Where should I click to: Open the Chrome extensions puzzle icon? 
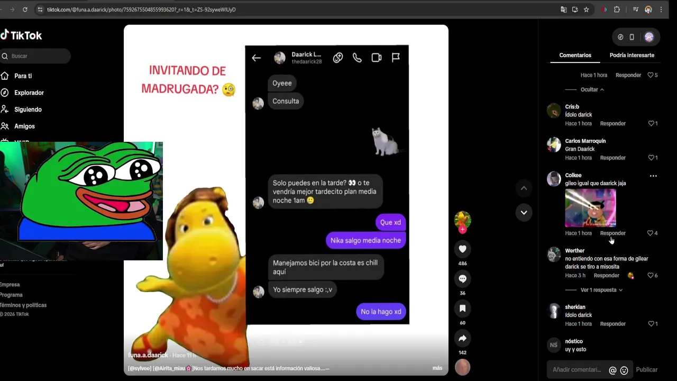(617, 10)
